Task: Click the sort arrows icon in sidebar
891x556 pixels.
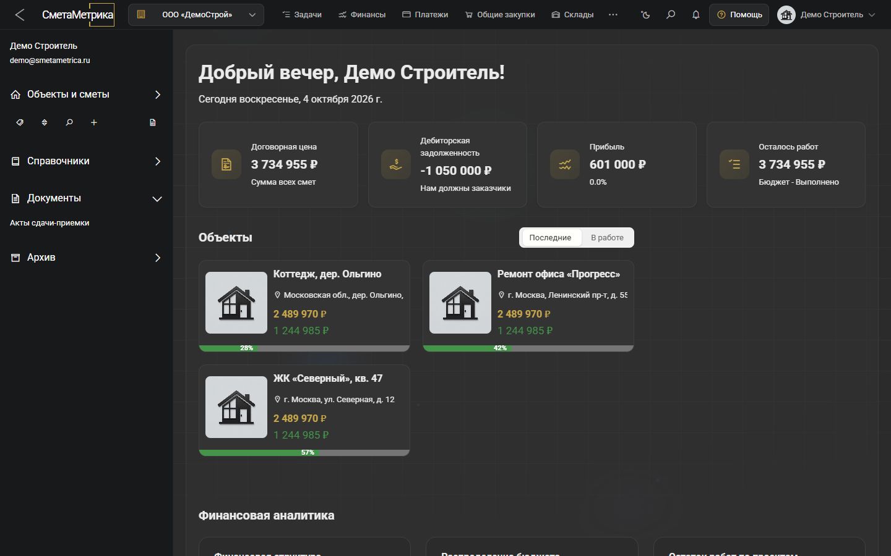Action: [x=45, y=122]
